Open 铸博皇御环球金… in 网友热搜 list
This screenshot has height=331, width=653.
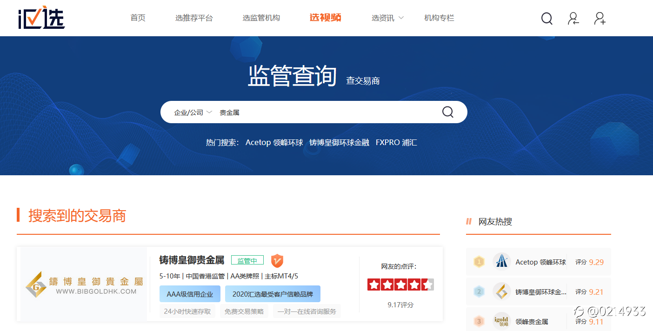point(541,291)
